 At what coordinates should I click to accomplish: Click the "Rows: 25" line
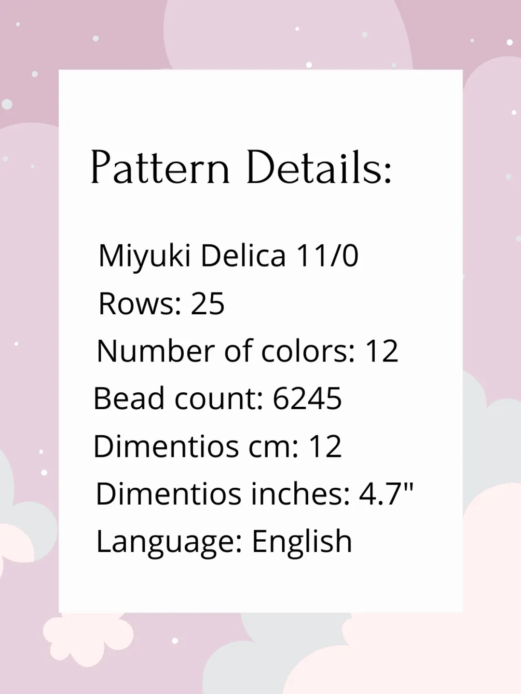click(161, 304)
